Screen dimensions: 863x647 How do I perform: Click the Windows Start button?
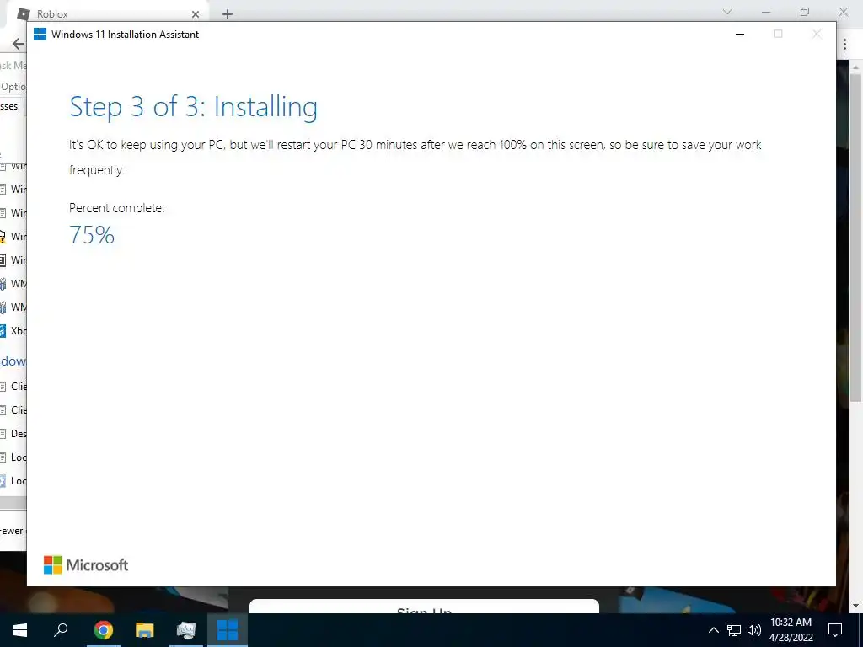(x=20, y=630)
